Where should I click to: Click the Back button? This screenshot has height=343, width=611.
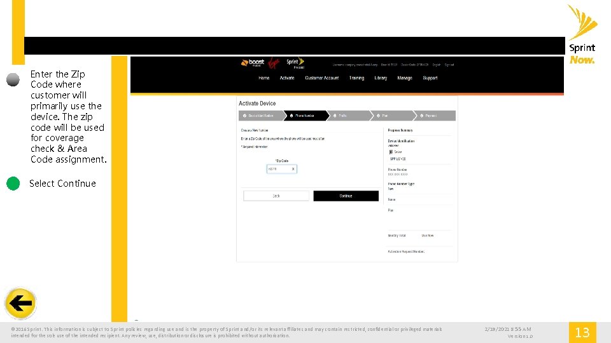click(x=276, y=196)
